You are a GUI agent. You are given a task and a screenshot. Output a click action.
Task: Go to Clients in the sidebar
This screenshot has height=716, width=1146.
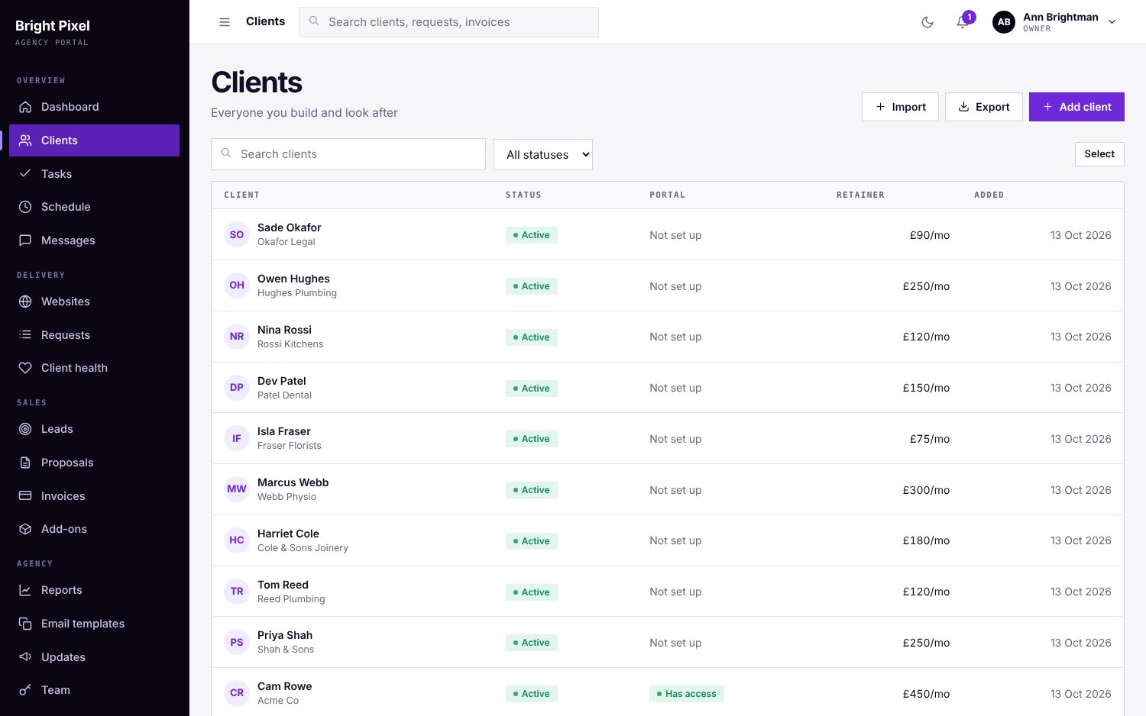click(94, 140)
